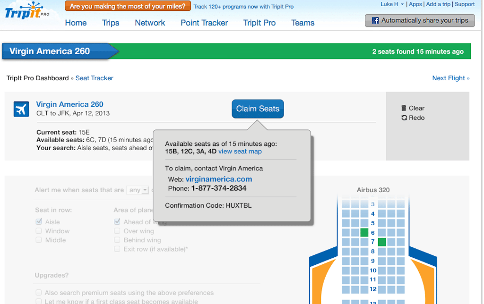Click "Track 120+ programs now with TripIt Pro"
This screenshot has height=304, width=484.
tap(243, 7)
